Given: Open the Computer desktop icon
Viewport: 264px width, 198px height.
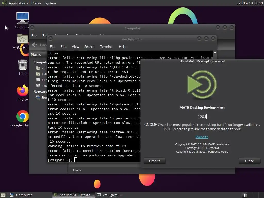Looking at the screenshot, I should 23,18.
